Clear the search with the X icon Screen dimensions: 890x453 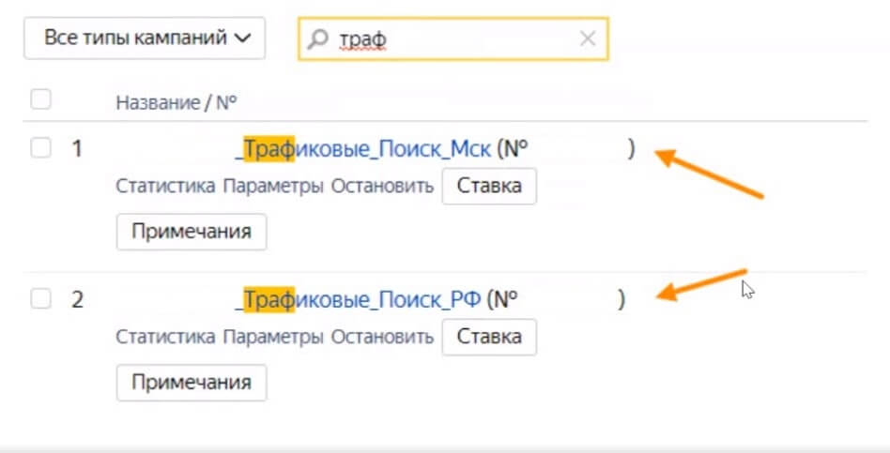pyautogui.click(x=588, y=38)
